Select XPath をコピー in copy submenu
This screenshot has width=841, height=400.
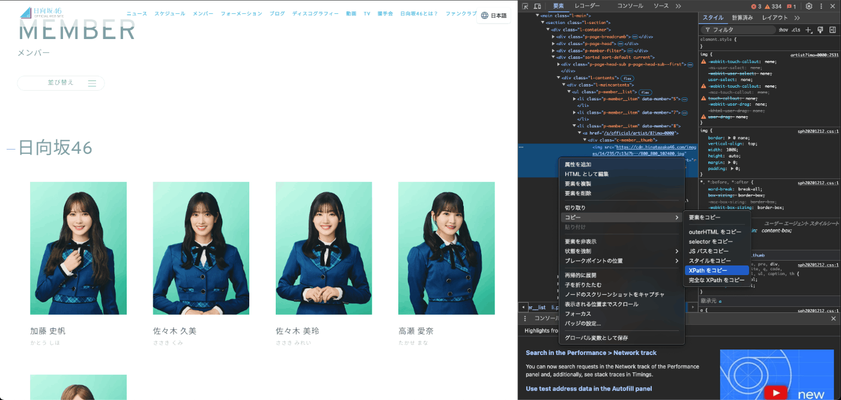coord(717,270)
